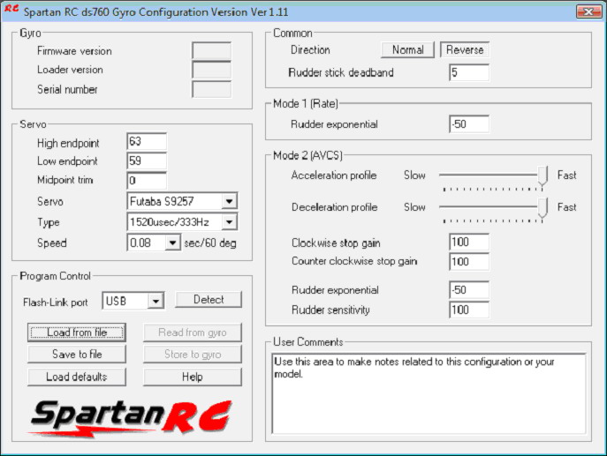Viewport: 607px width, 456px height.
Task: Click the 'Rudder stick deadband' label
Action: pos(341,72)
